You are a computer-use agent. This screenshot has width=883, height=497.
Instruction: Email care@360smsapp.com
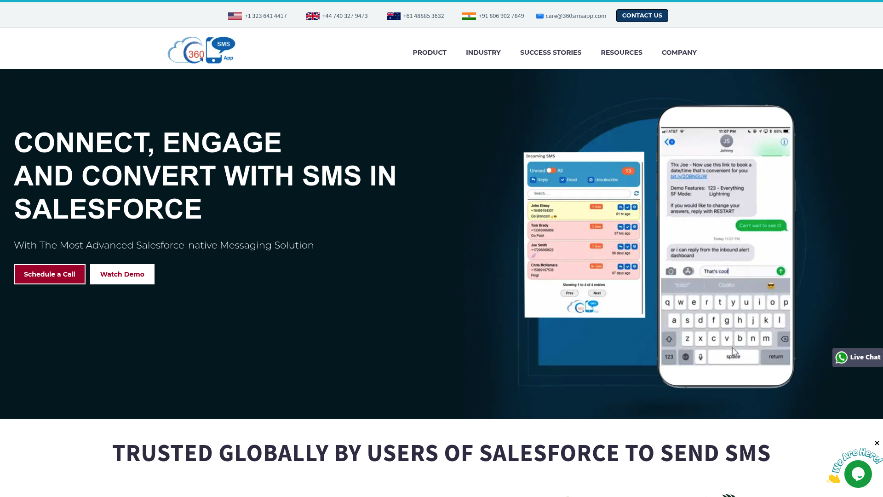point(576,16)
